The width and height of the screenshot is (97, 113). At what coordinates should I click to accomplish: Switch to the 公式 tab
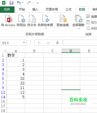(68, 9)
